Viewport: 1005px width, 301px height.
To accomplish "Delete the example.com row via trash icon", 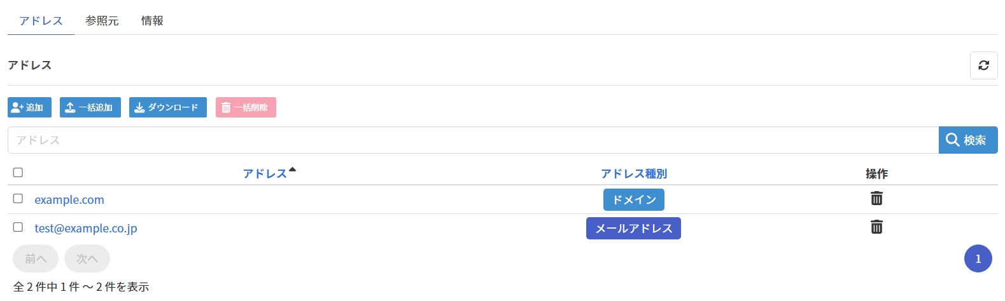I will [876, 199].
